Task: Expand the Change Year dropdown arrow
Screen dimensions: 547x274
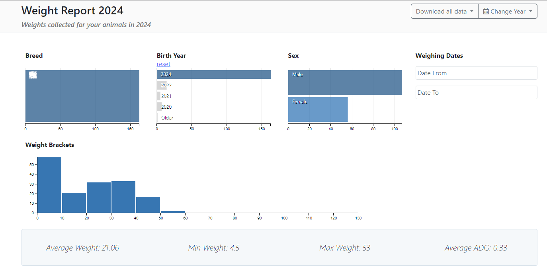Action: (531, 12)
